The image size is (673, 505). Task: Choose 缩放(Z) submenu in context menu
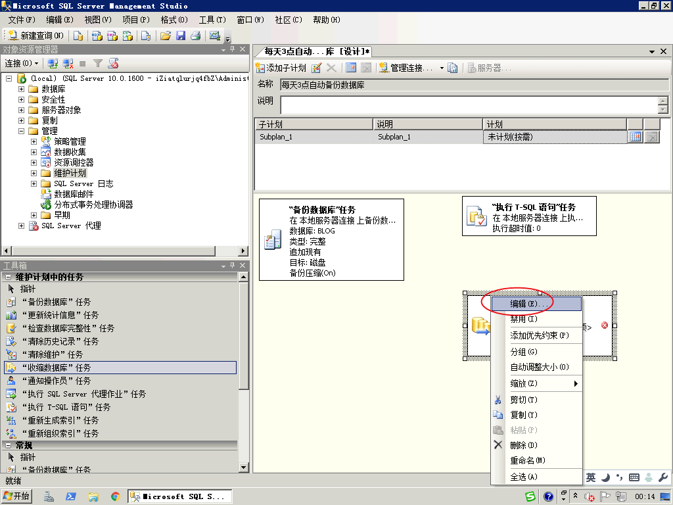coord(536,383)
